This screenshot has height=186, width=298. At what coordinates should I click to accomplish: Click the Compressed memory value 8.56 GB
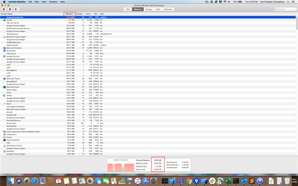pyautogui.click(x=185, y=168)
